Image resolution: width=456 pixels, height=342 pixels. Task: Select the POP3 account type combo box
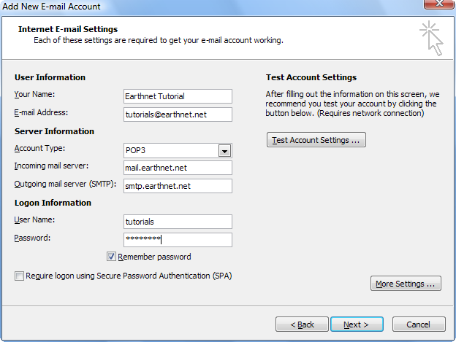tap(178, 150)
